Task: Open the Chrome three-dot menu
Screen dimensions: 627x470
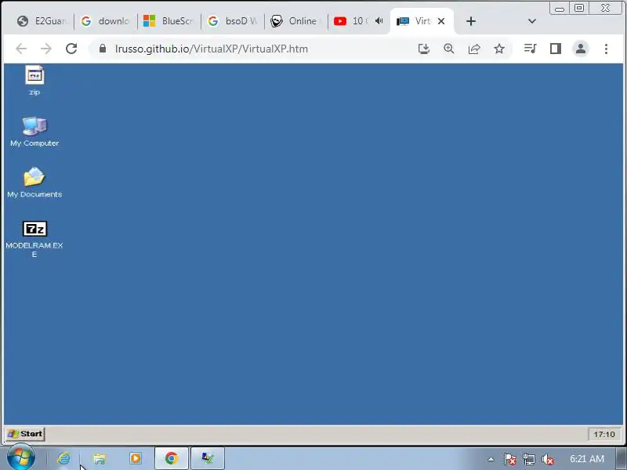Action: 606,49
